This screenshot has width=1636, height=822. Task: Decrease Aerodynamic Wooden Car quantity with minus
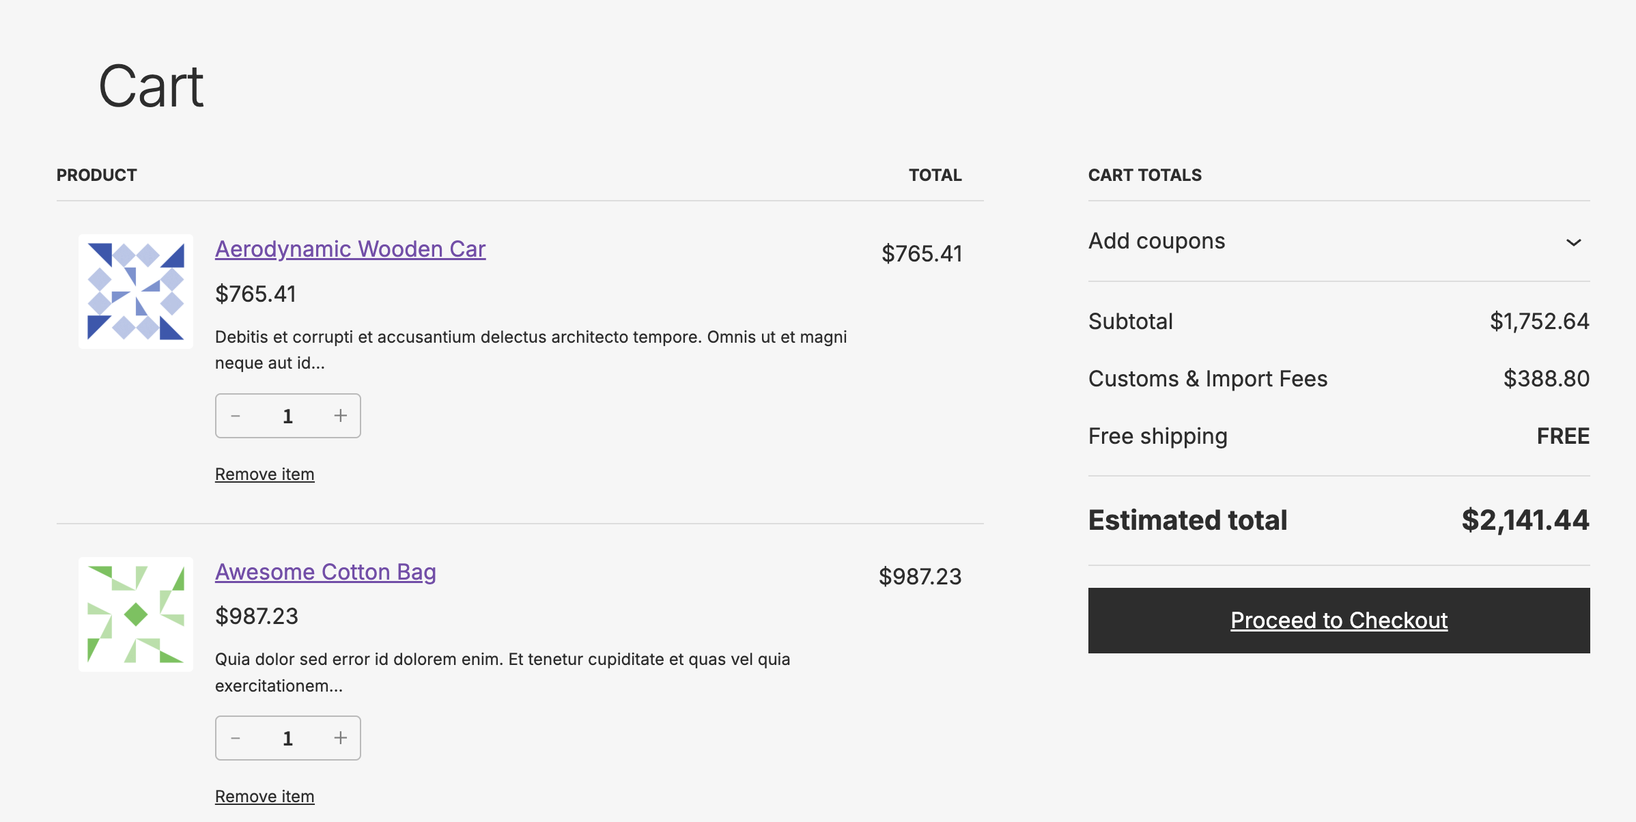(x=236, y=416)
